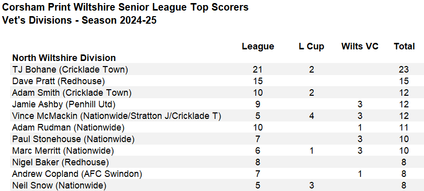Screen dimensions: 424x191
Task: Select the Vince McMackin player row
Action: coord(217,116)
